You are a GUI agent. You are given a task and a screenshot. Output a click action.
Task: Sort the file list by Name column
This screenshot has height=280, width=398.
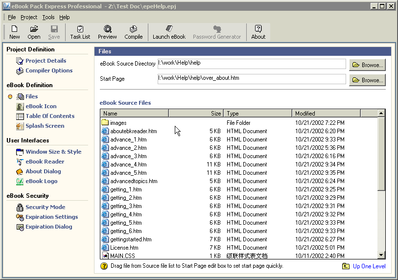click(x=134, y=113)
